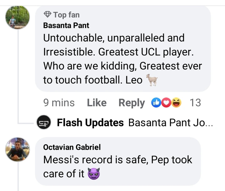
Task: Open the Flash Updates page logo icon
Action: pos(43,122)
